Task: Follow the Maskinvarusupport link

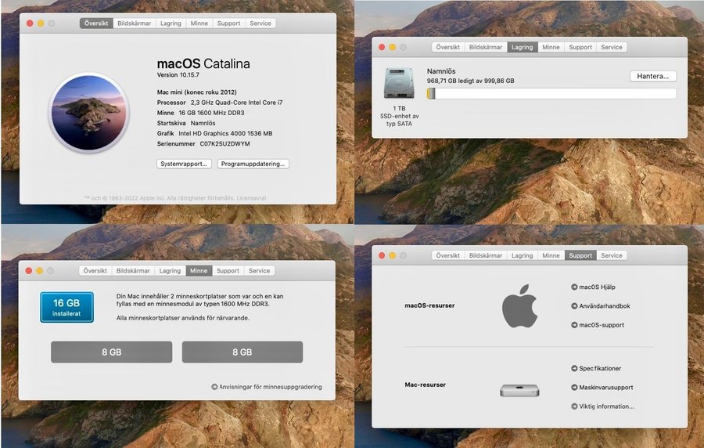Action: (x=605, y=388)
